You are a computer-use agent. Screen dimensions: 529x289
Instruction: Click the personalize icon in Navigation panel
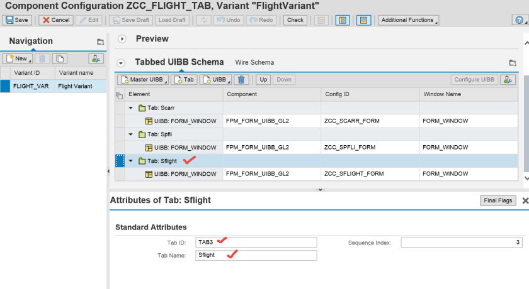point(96,58)
